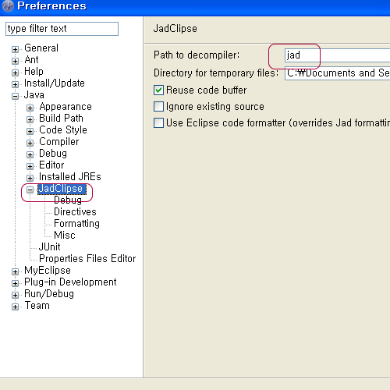The height and width of the screenshot is (390, 390).
Task: Select Properties Files Editor item
Action: coord(87,258)
